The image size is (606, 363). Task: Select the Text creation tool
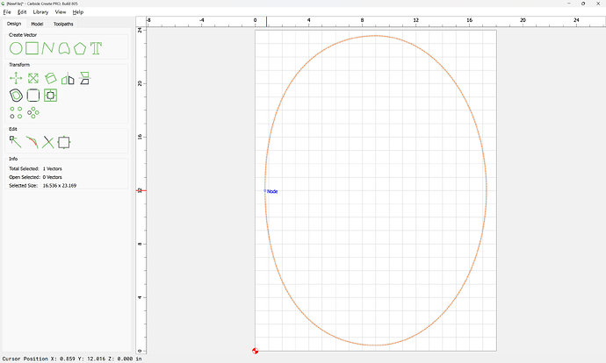(96, 48)
